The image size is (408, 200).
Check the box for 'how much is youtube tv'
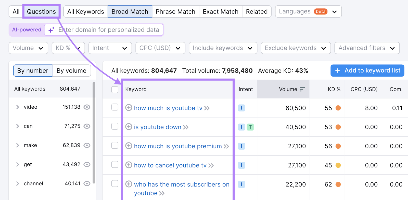click(115, 107)
